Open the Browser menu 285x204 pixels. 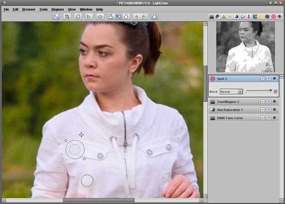pyautogui.click(x=28, y=10)
